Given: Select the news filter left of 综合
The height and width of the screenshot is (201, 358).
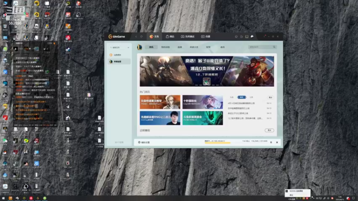Looking at the screenshot, I should [x=232, y=97].
